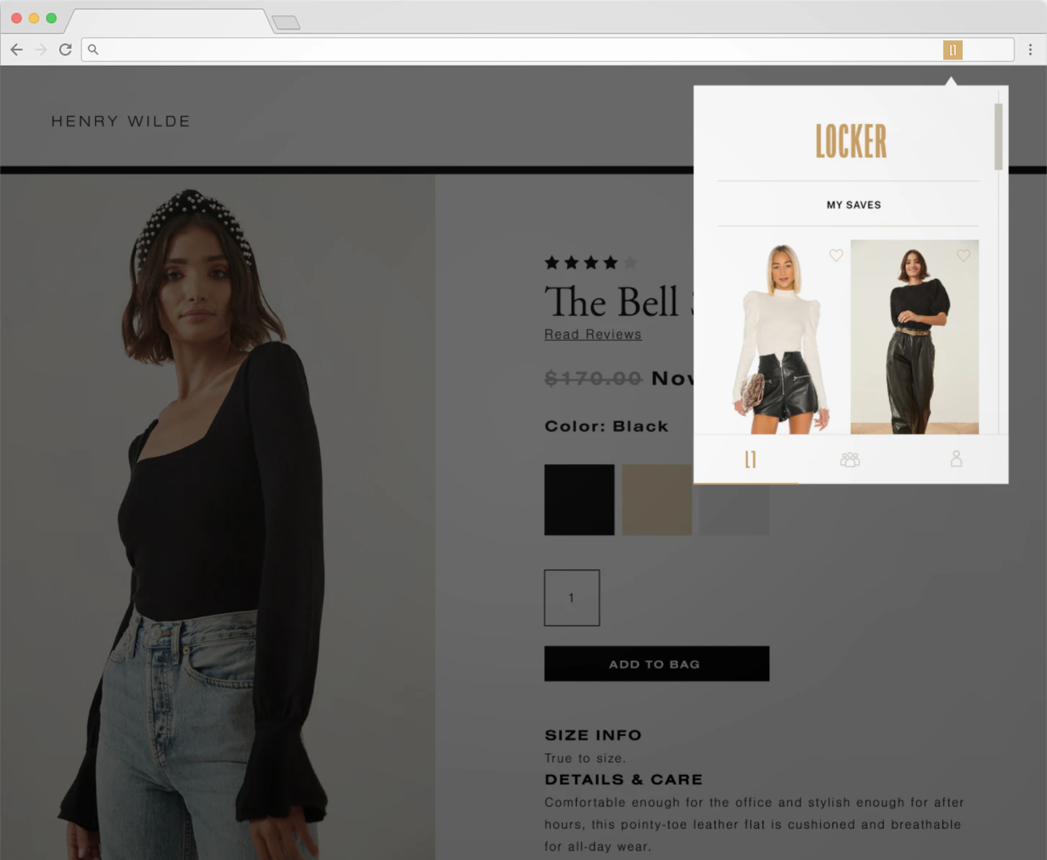Reload the page with refresh icon

pos(66,50)
